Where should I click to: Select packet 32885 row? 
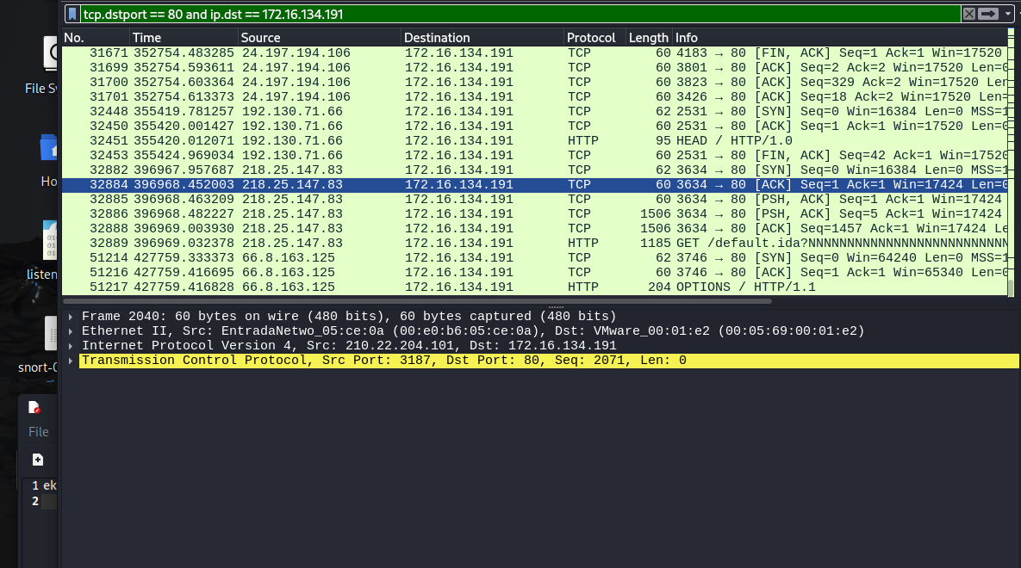534,199
